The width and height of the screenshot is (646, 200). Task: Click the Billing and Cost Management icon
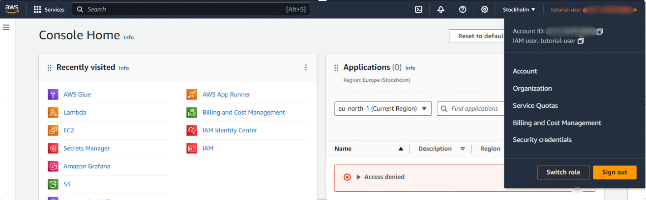[192, 112]
